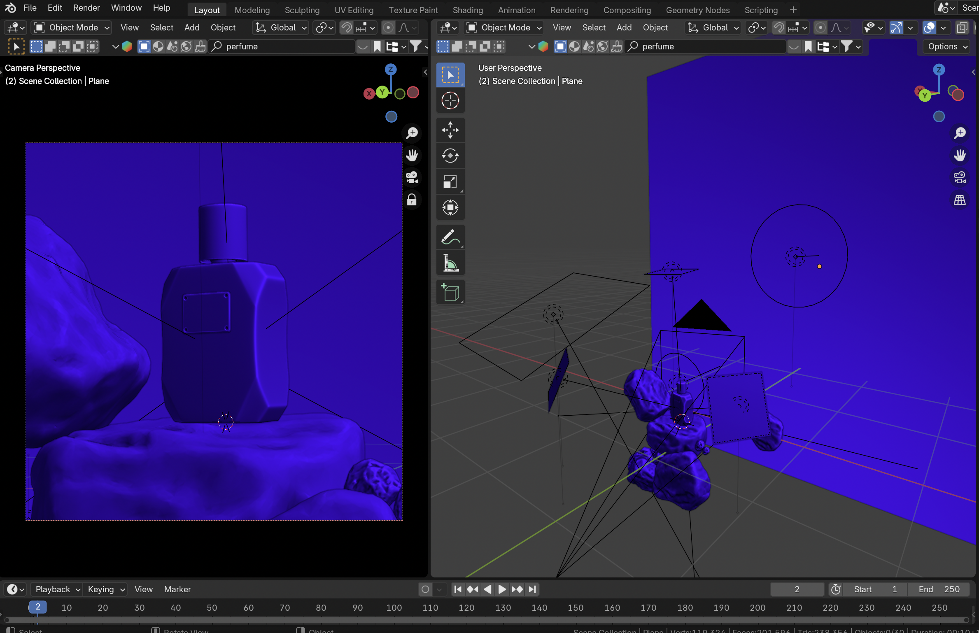Switch to the Shading workspace tab
Image resolution: width=979 pixels, height=633 pixels.
pyautogui.click(x=467, y=9)
